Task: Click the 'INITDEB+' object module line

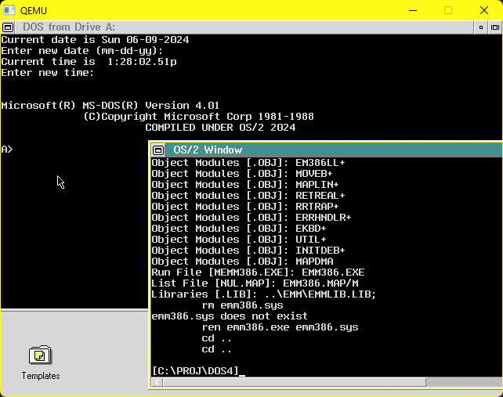Action: pos(248,250)
